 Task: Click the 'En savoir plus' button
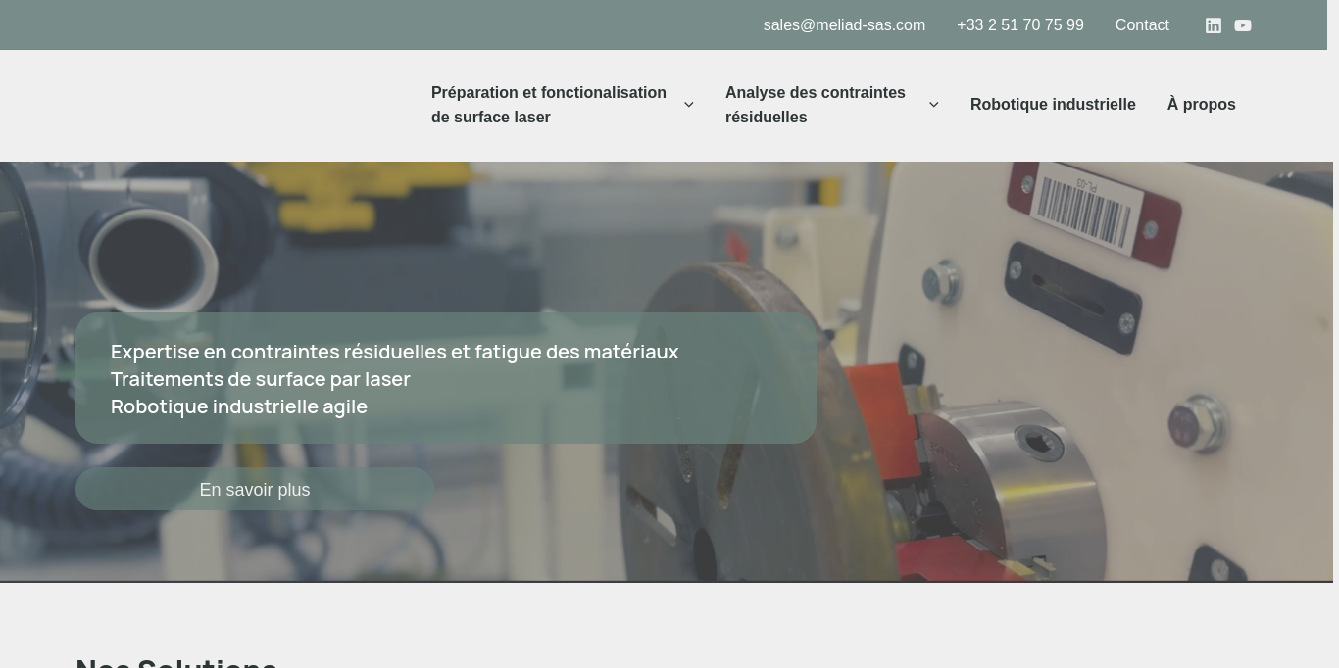click(255, 490)
